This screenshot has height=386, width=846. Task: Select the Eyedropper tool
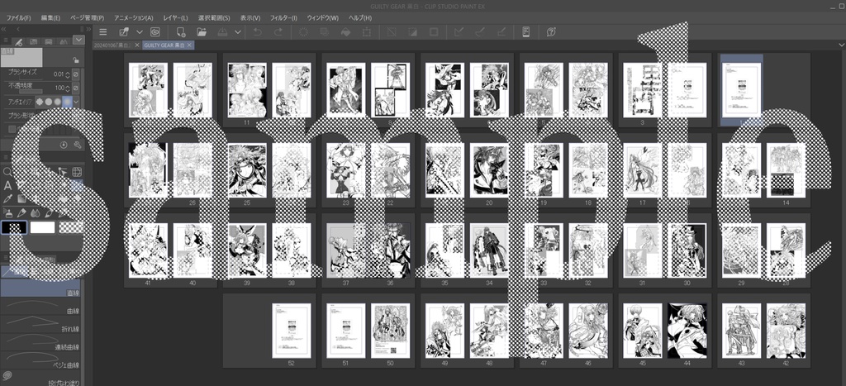7,199
